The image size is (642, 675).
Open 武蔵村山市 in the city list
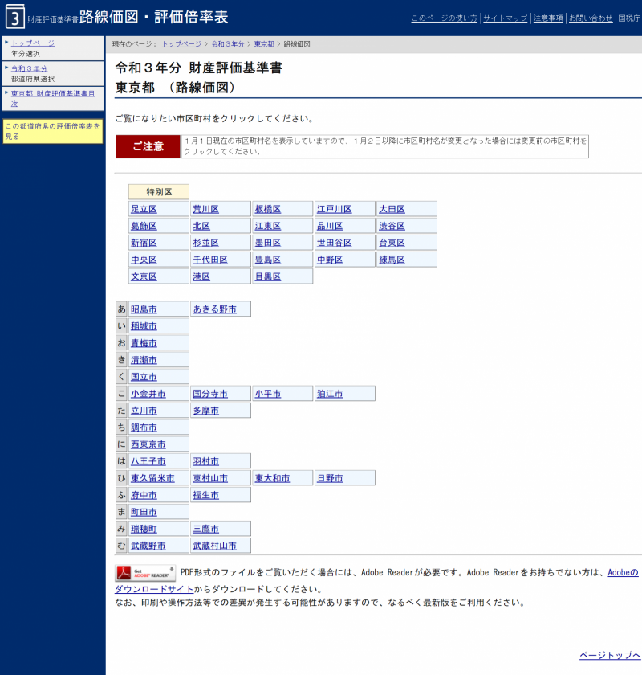pos(215,546)
